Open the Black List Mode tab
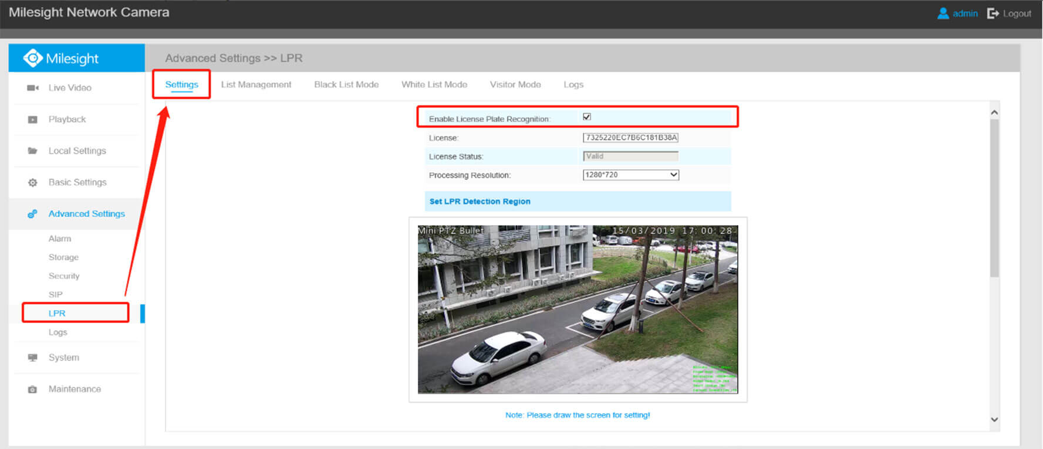The height and width of the screenshot is (449, 1043). click(x=346, y=84)
